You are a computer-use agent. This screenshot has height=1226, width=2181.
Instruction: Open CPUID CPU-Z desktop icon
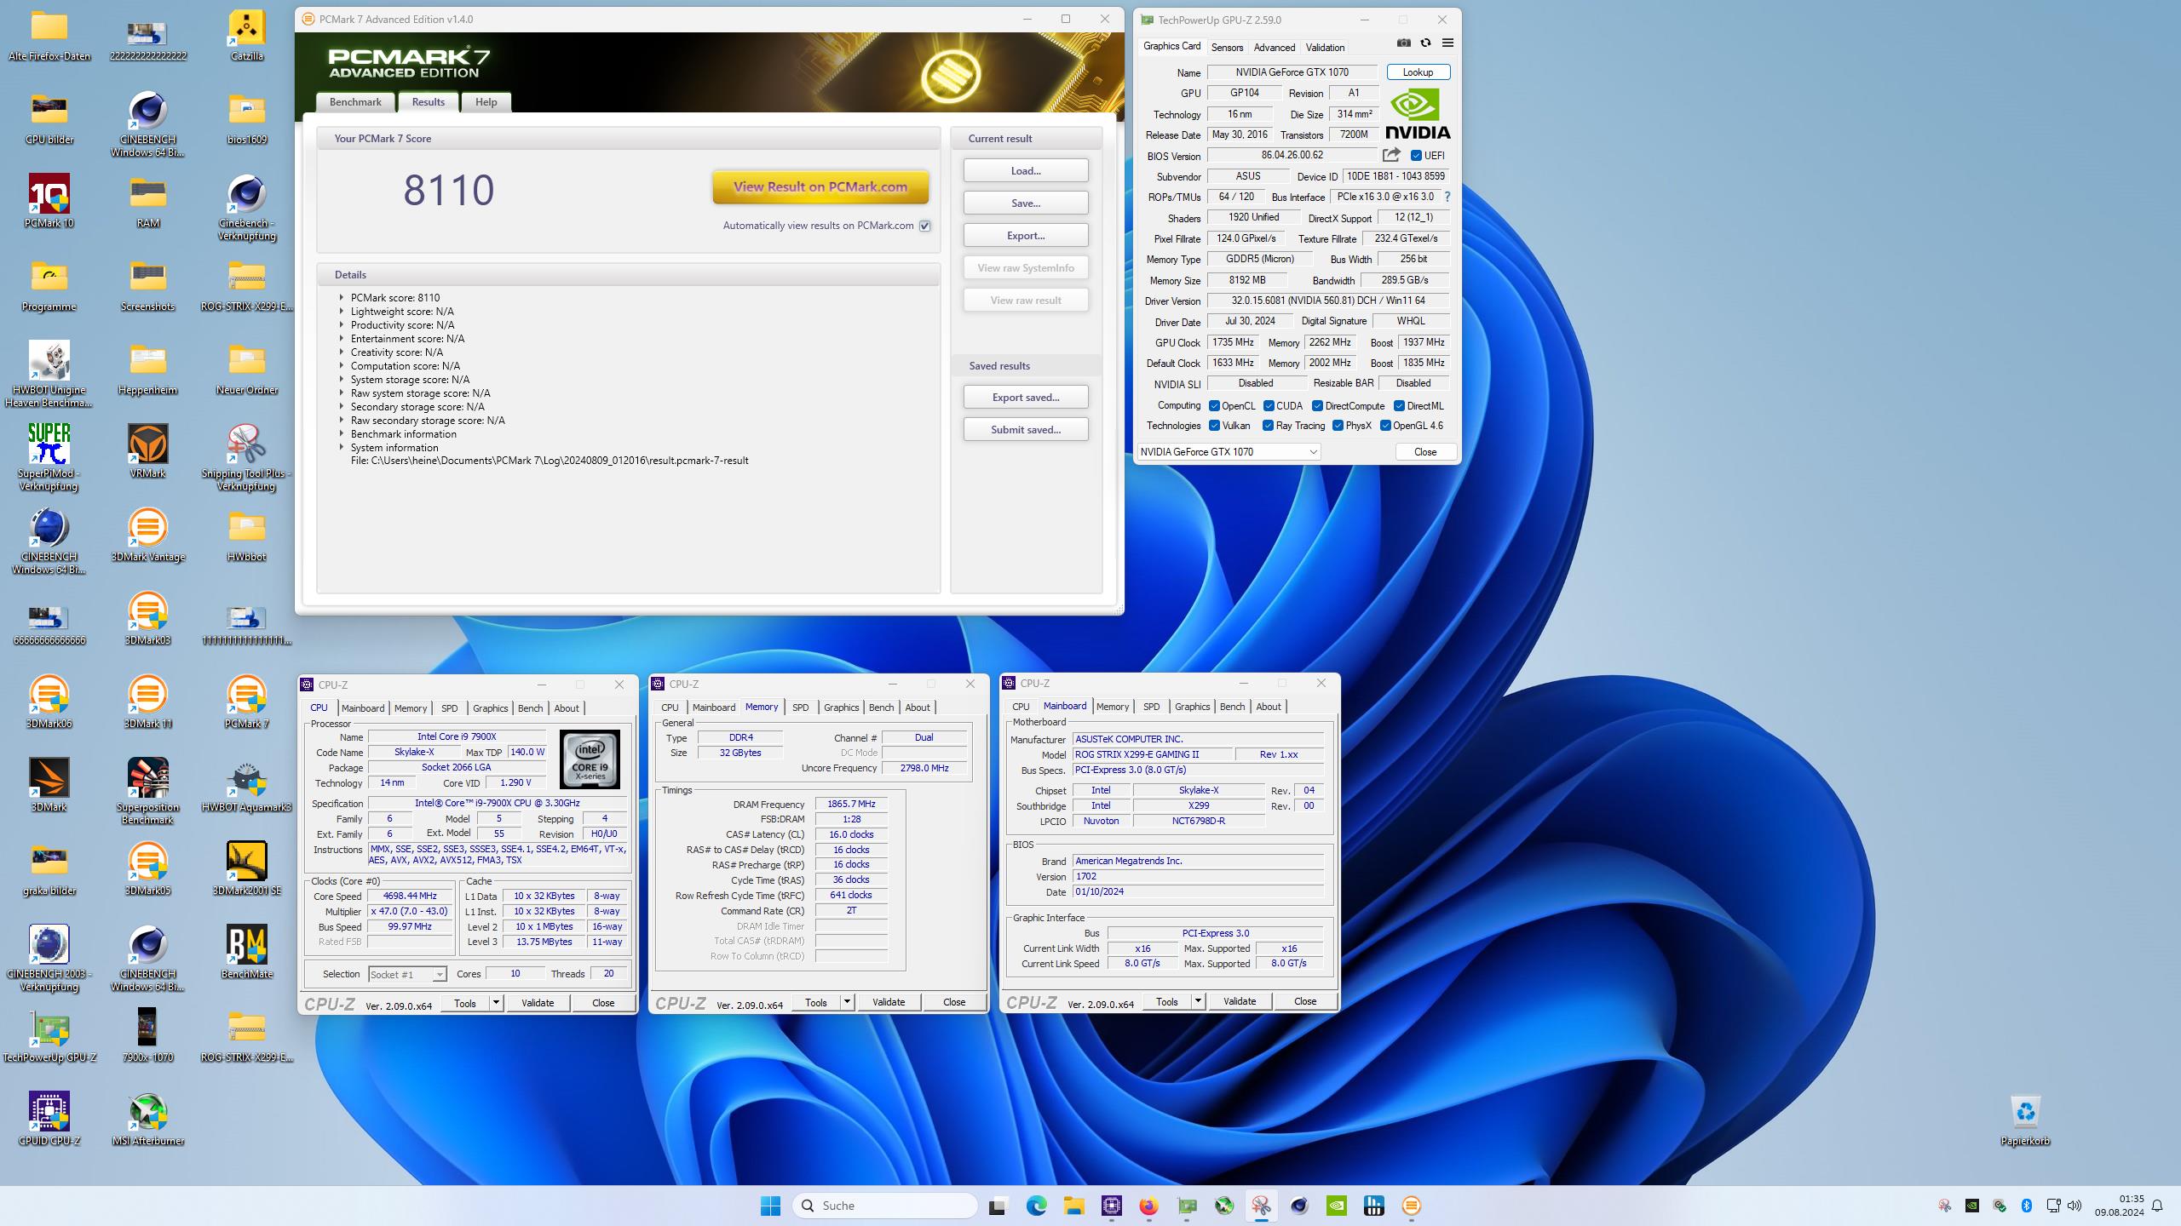pyautogui.click(x=49, y=1120)
